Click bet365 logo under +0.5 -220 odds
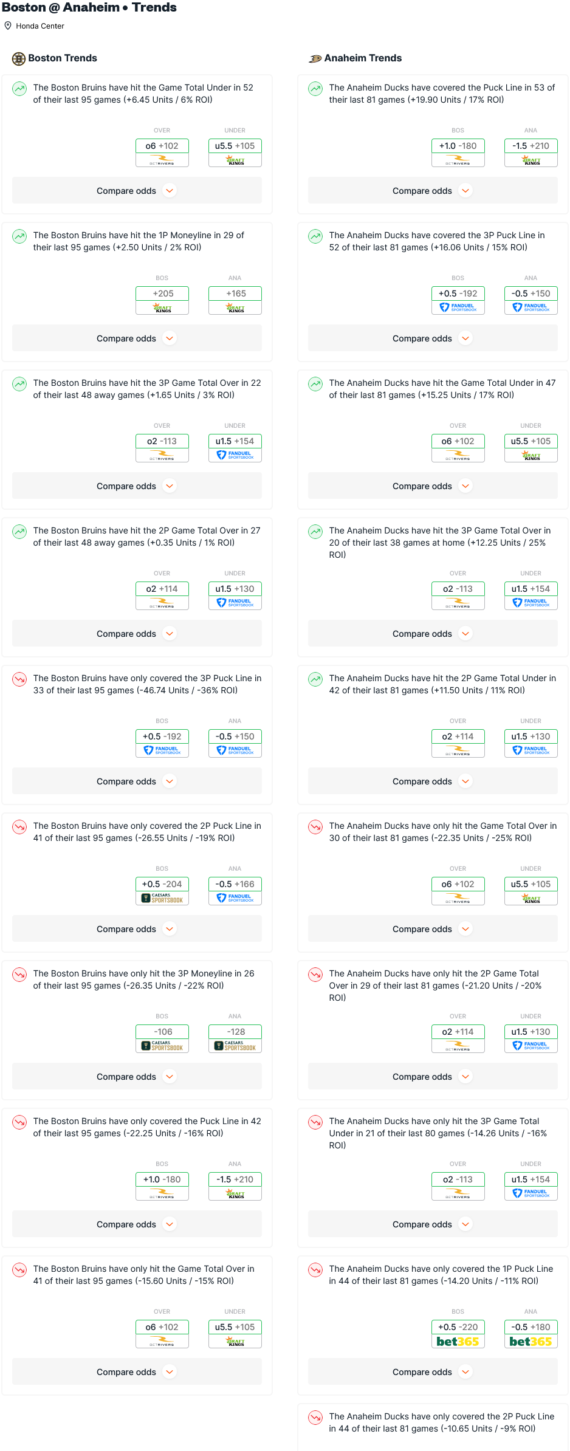The width and height of the screenshot is (570, 1451). (458, 1342)
